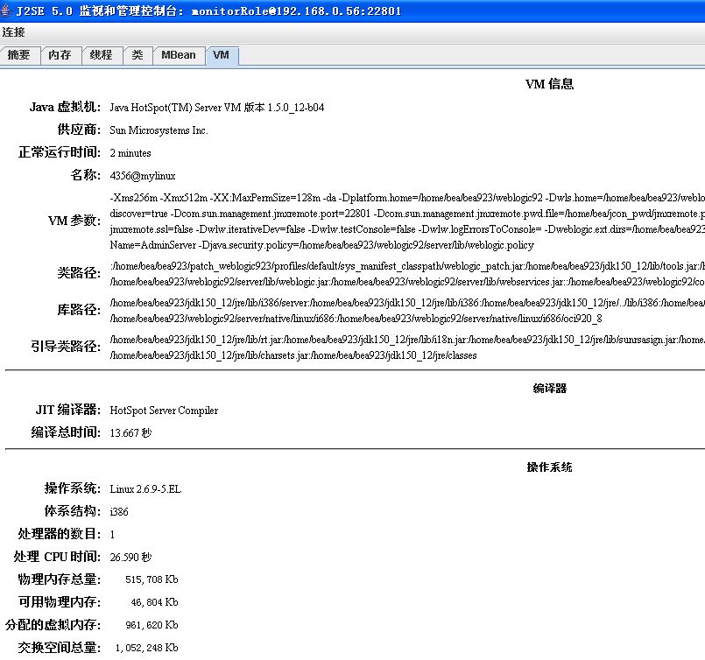The height and width of the screenshot is (660, 705).
Task: Select the "961,620 Kb" value
Action: click(x=152, y=625)
